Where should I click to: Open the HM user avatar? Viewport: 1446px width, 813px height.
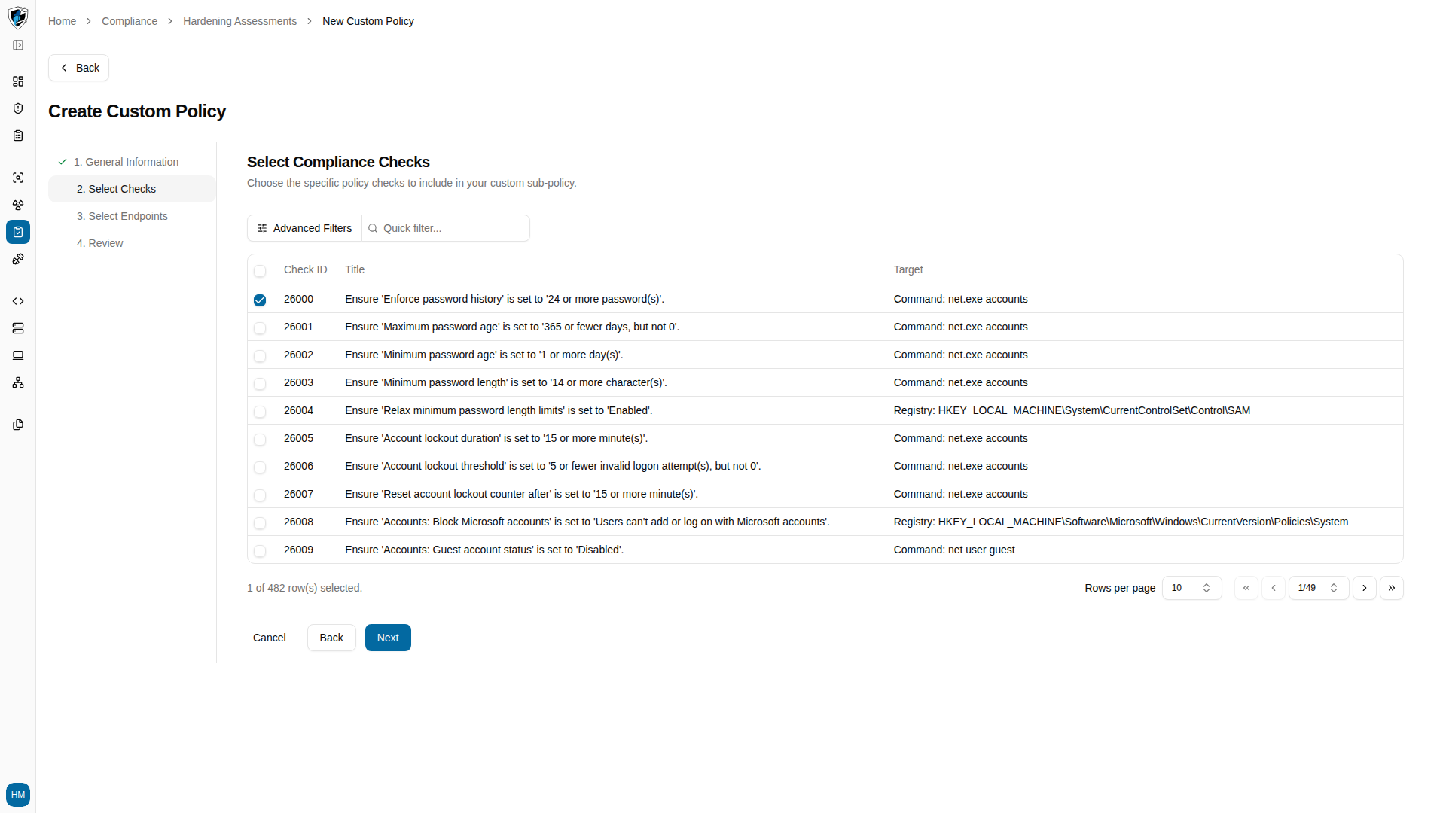[x=18, y=795]
